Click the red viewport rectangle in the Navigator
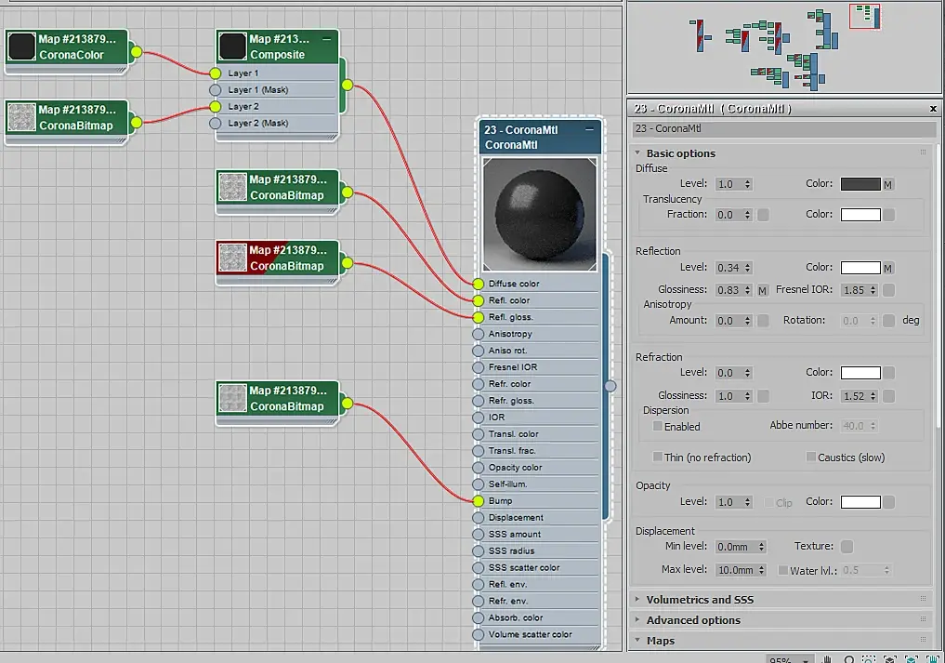Viewport: 945px width, 663px height. click(865, 17)
